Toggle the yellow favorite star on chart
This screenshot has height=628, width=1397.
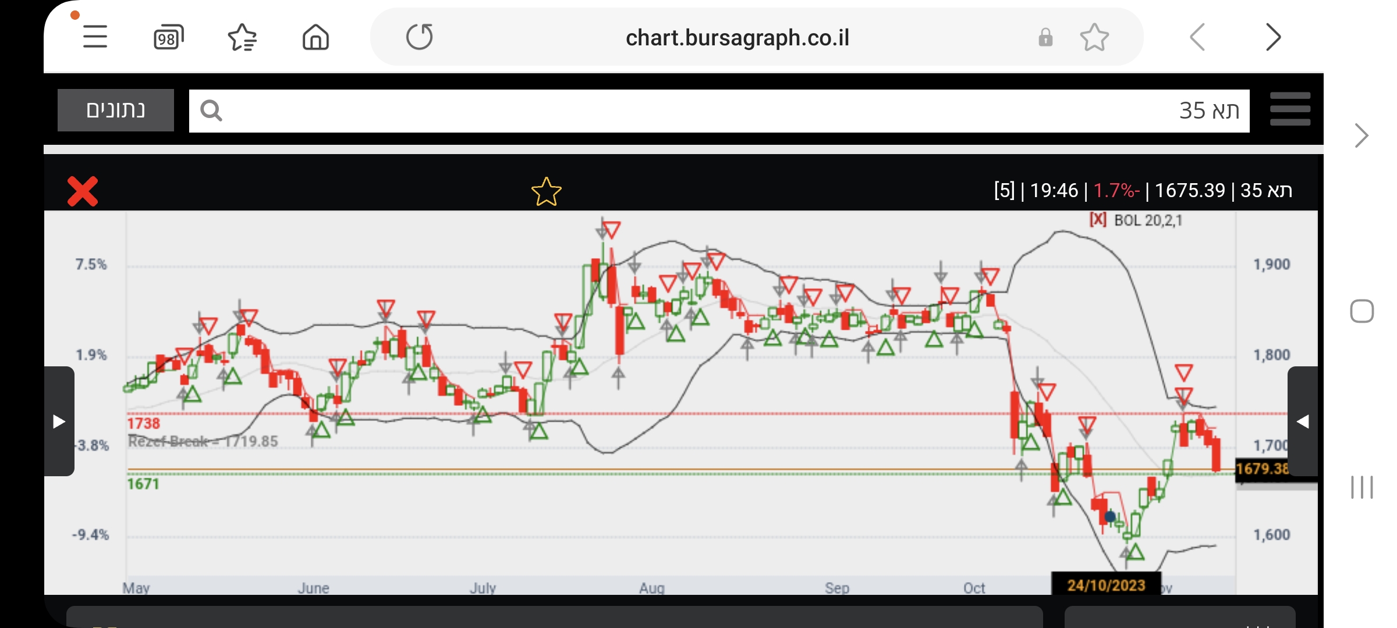546,192
